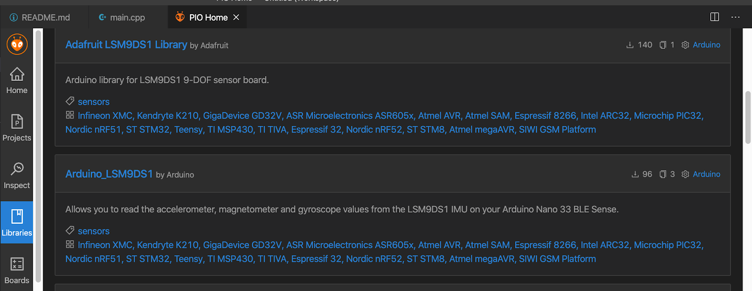Select Libraries in PIO sidebar
This screenshot has height=291, width=752.
17,222
